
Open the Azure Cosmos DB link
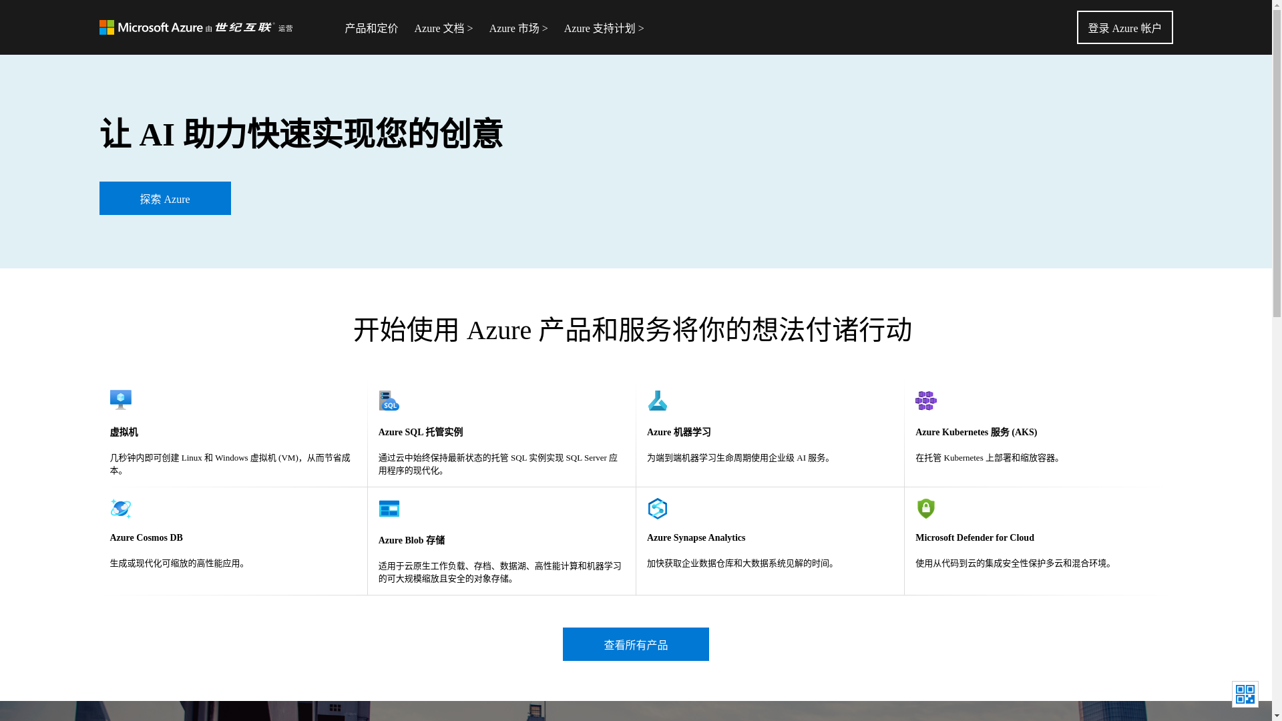pos(146,538)
